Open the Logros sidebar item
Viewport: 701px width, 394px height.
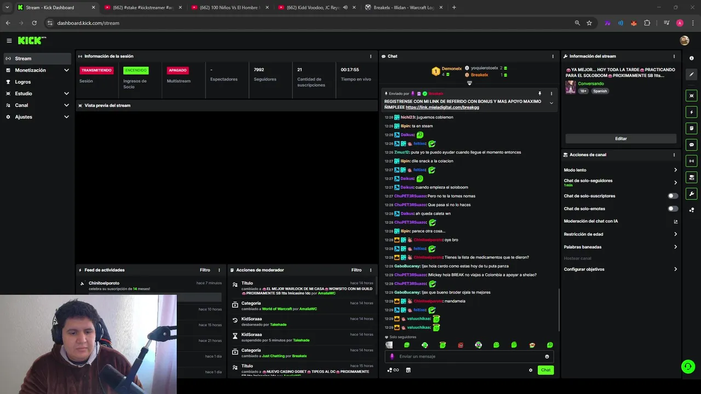[37, 82]
